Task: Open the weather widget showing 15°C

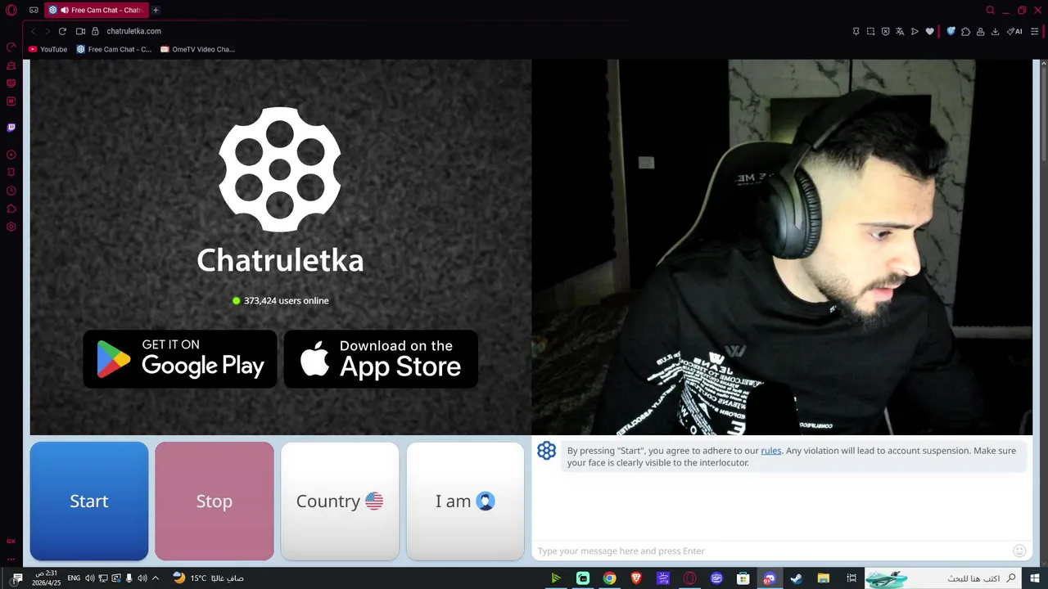Action: click(208, 578)
